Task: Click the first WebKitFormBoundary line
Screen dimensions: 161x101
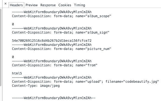Action: coord(52,12)
